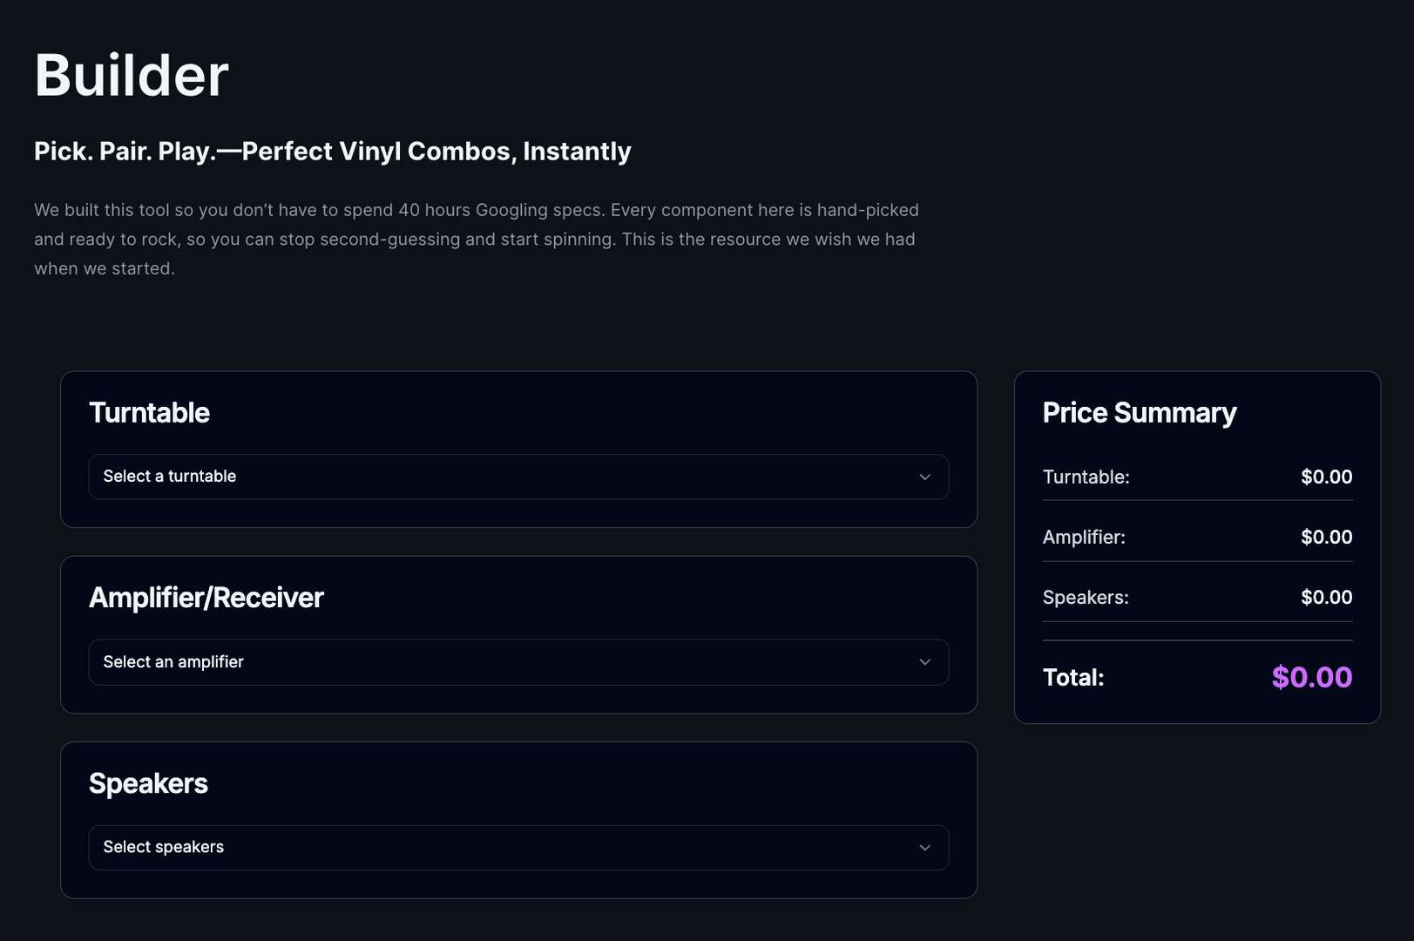Click the Amplifier price row showing $0.00
The height and width of the screenshot is (941, 1414).
tap(1197, 537)
